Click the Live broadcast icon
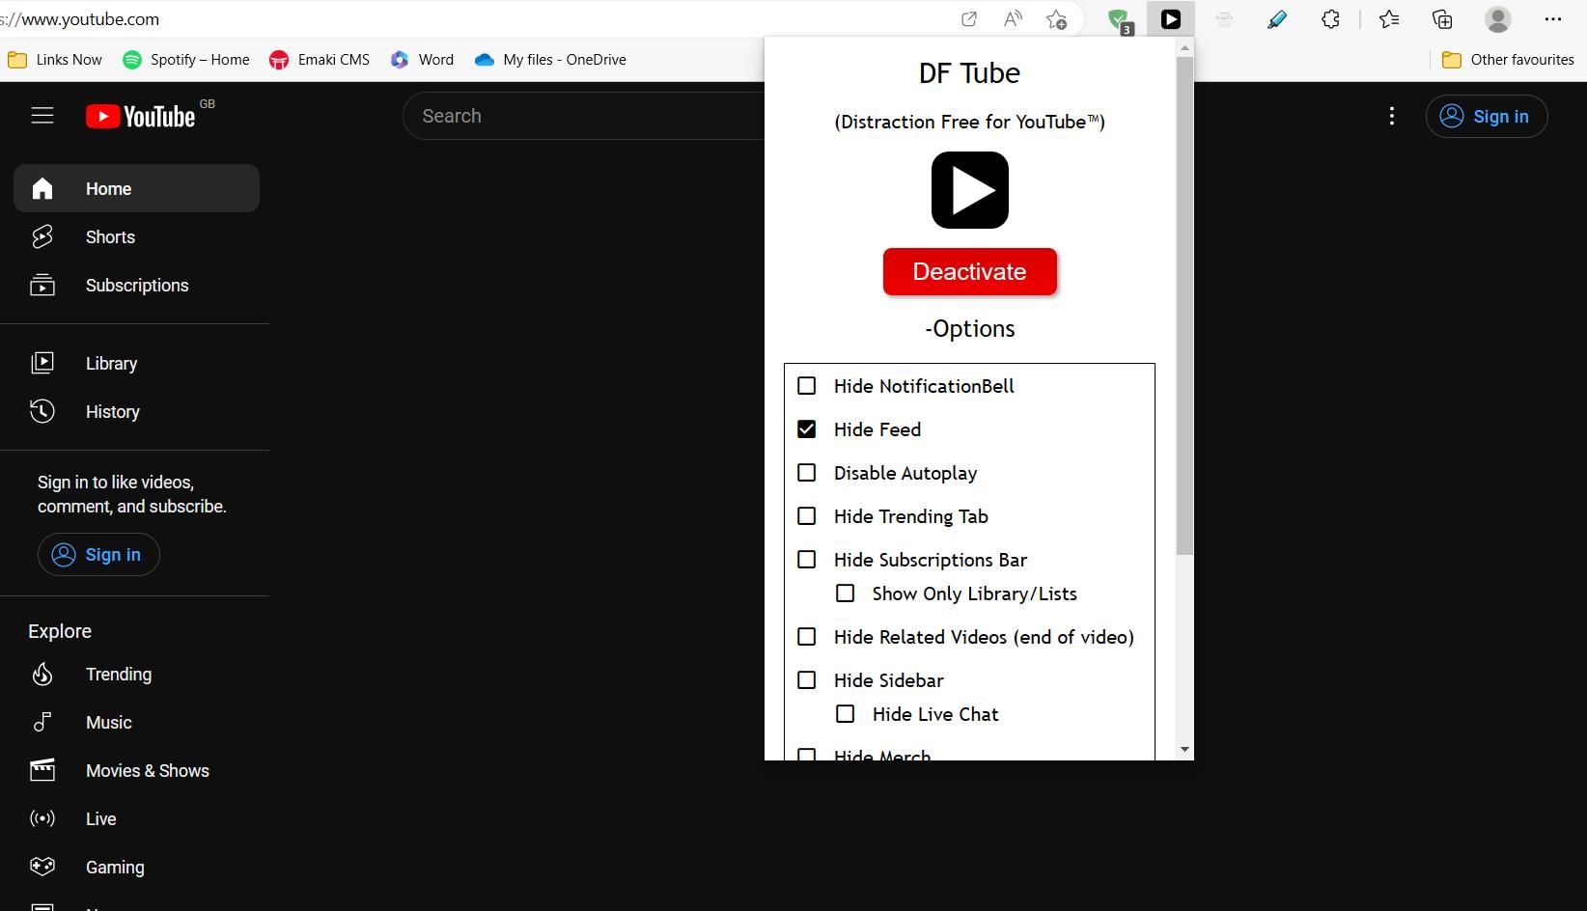The height and width of the screenshot is (911, 1587). click(x=42, y=818)
